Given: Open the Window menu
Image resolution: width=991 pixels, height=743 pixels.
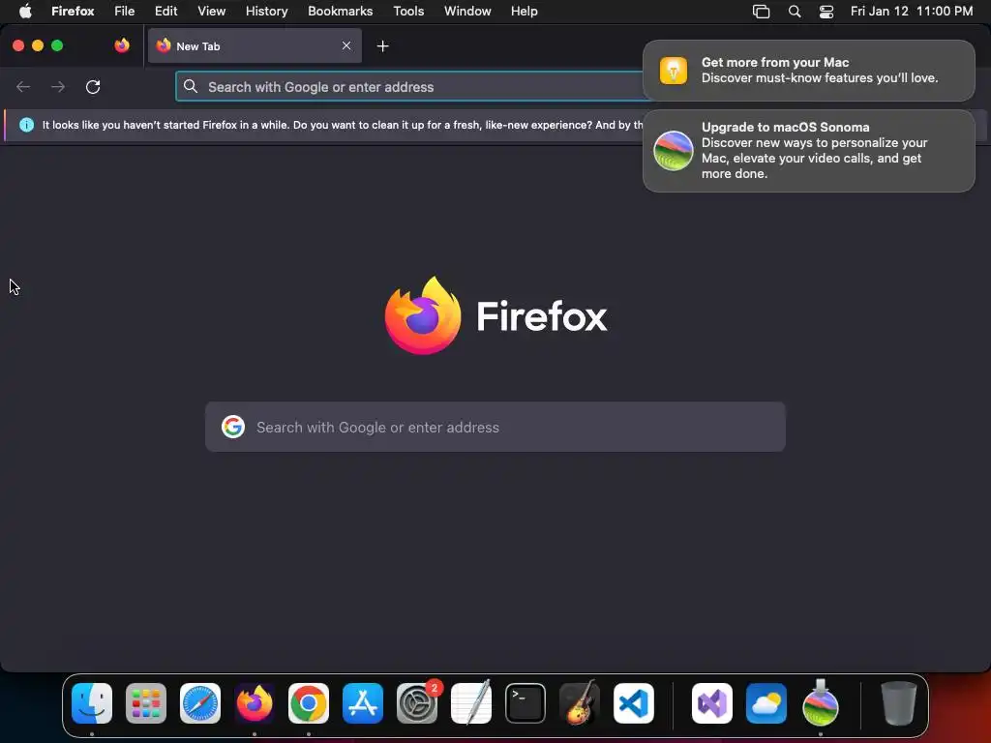Looking at the screenshot, I should (x=467, y=12).
